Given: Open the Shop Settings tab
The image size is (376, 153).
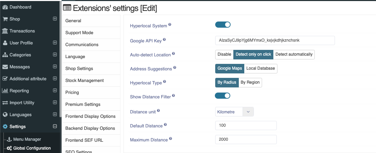Looking at the screenshot, I should point(91,69).
